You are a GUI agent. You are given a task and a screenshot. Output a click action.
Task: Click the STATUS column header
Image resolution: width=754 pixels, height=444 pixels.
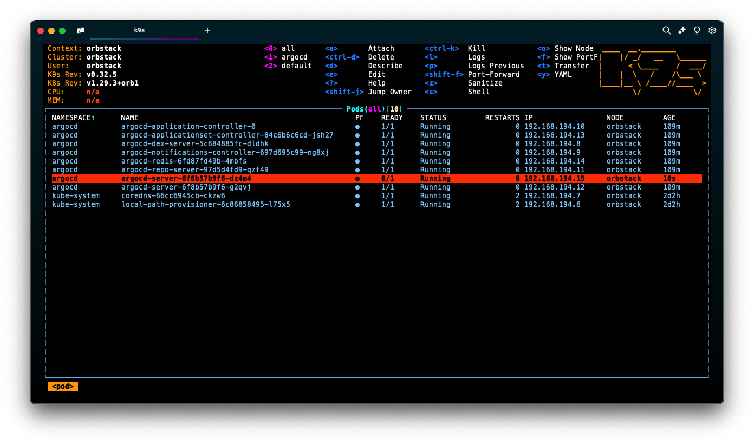(x=433, y=118)
